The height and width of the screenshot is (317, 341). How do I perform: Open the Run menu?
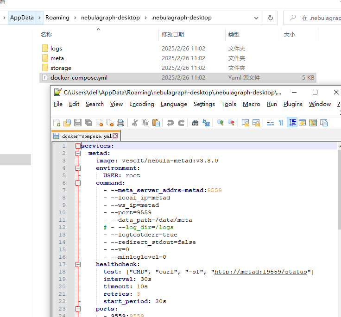tap(272, 104)
